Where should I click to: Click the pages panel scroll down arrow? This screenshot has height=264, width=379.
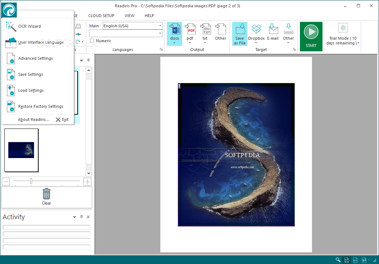(x=89, y=173)
